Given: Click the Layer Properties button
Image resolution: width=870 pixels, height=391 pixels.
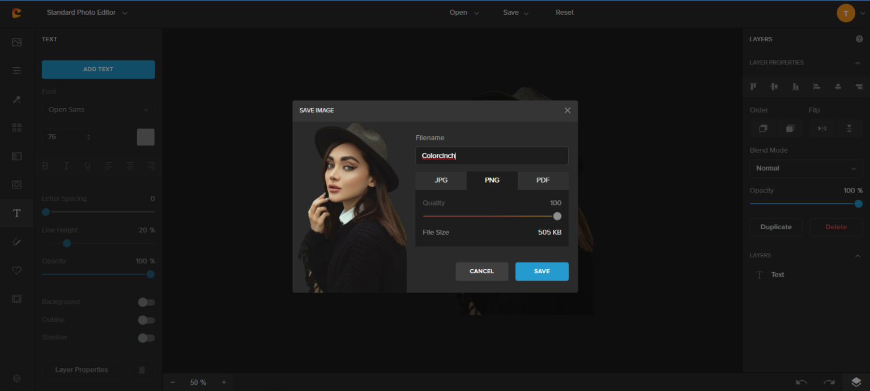Looking at the screenshot, I should (82, 370).
